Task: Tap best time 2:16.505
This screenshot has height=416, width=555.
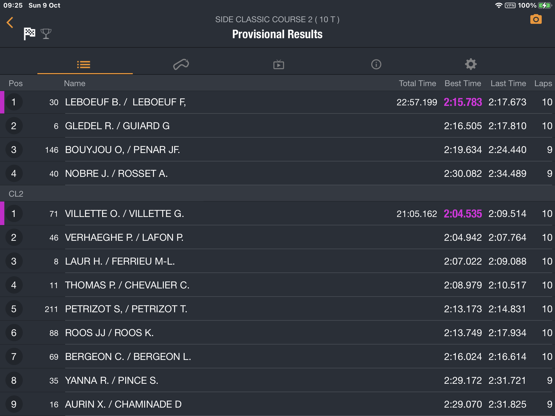Action: [x=463, y=126]
